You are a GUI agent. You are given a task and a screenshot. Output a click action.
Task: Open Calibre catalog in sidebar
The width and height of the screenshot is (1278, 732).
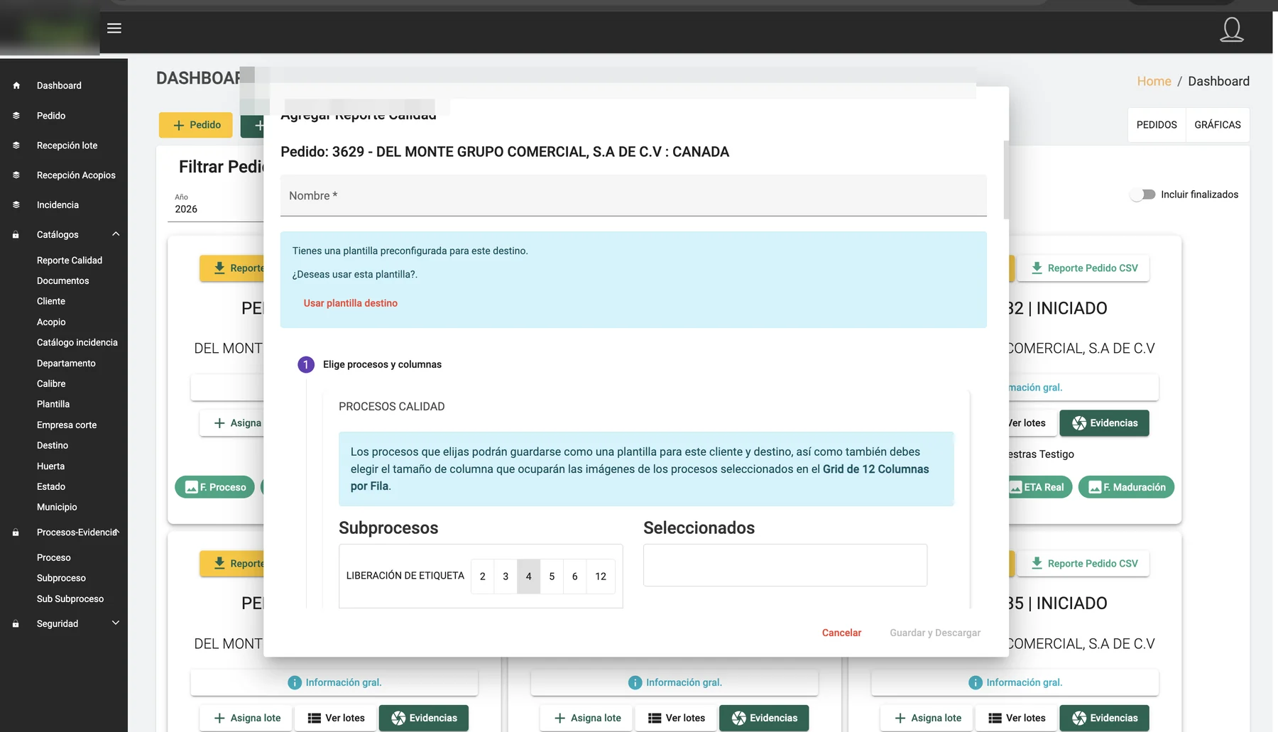coord(51,383)
